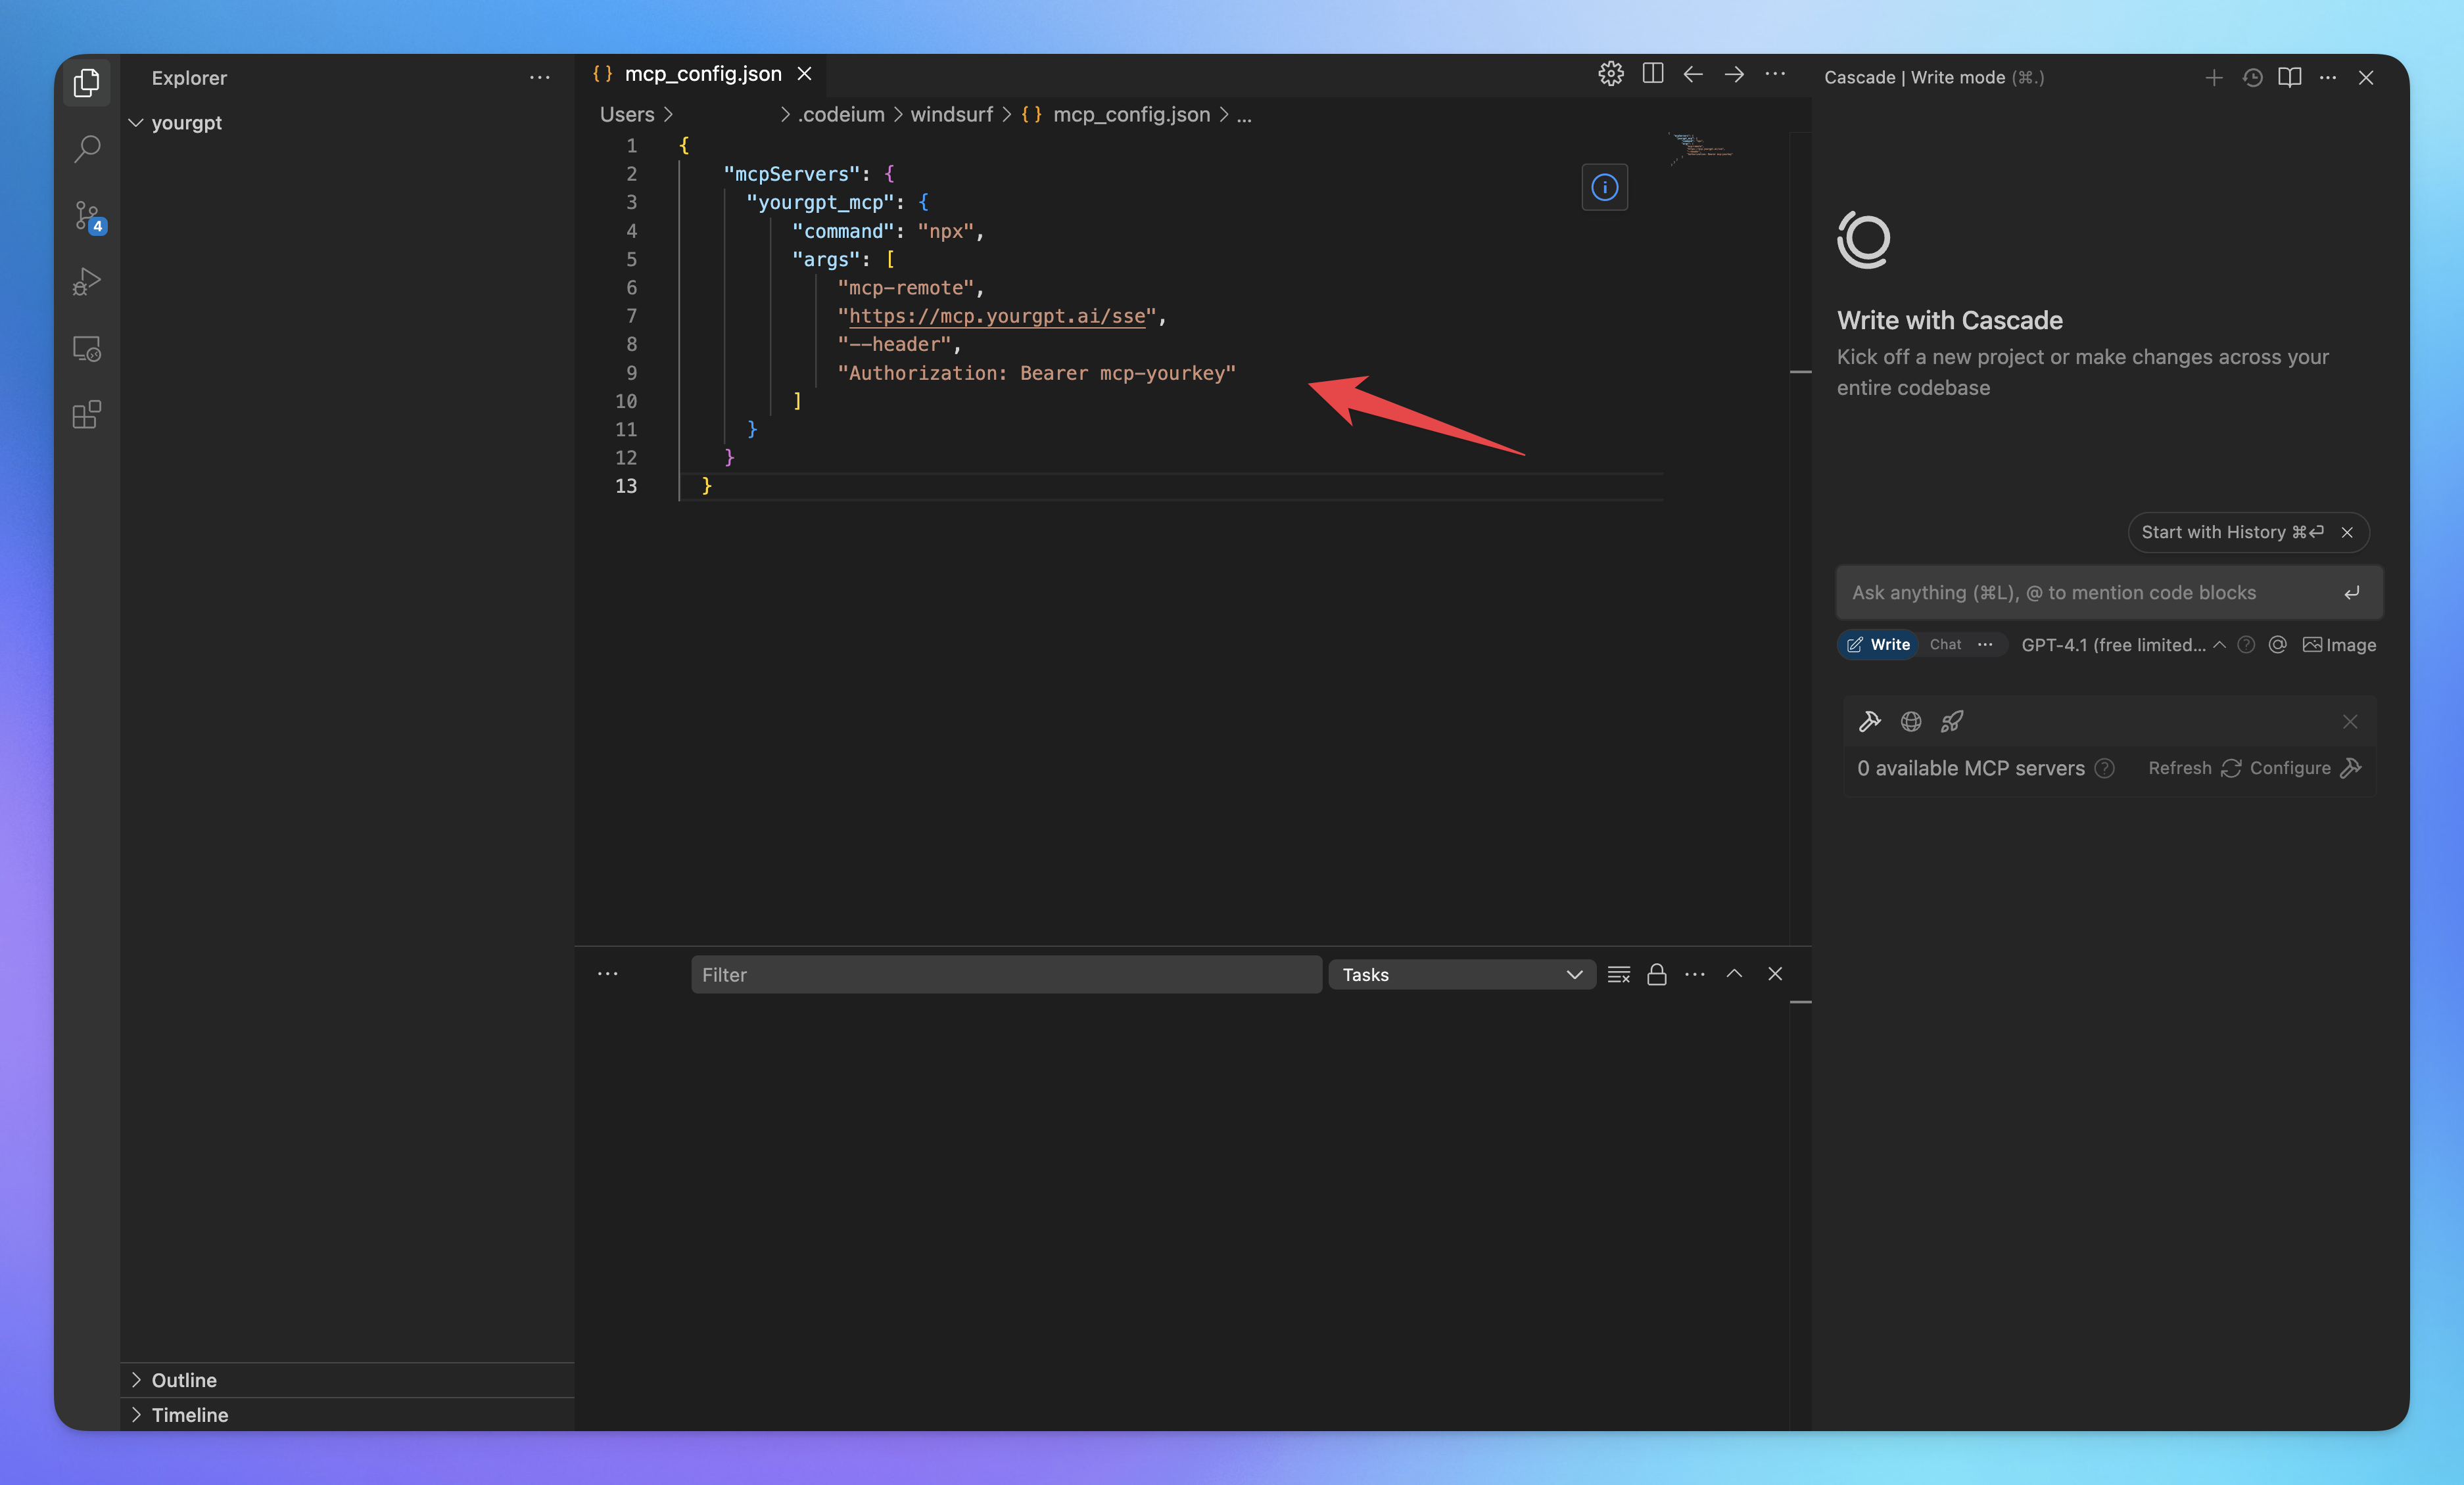Focus the Ask anything input field
Viewport: 2464px width, 1485px height.
click(x=2090, y=593)
